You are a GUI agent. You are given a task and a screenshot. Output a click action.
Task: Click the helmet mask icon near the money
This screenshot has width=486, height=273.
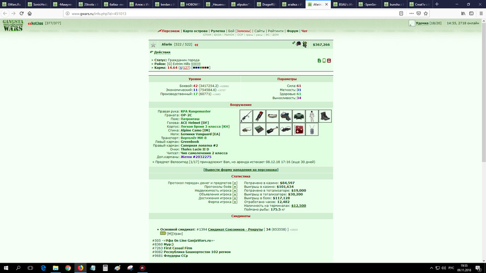coord(298,44)
